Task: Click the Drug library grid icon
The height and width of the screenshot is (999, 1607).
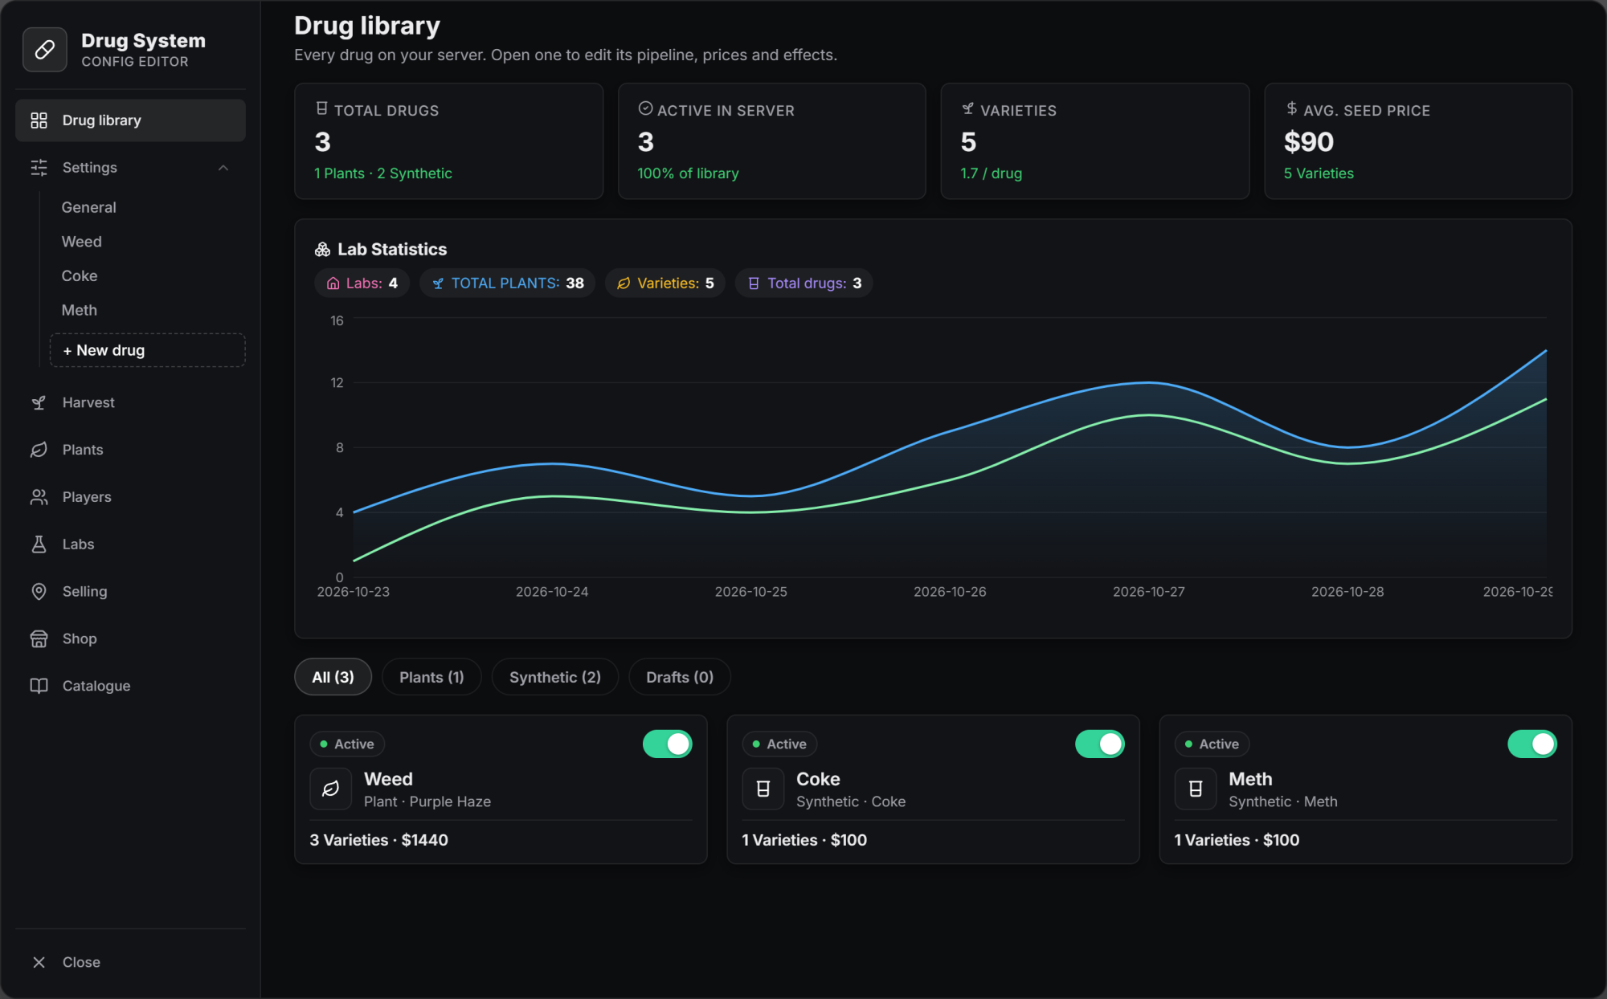Action: click(x=39, y=120)
